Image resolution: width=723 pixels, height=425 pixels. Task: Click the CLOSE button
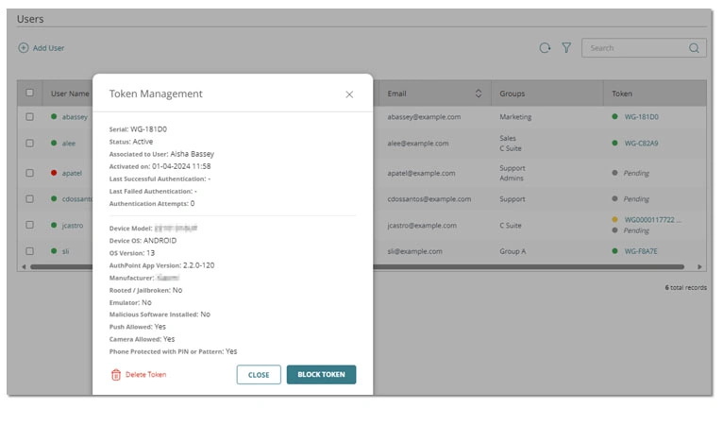[259, 375]
